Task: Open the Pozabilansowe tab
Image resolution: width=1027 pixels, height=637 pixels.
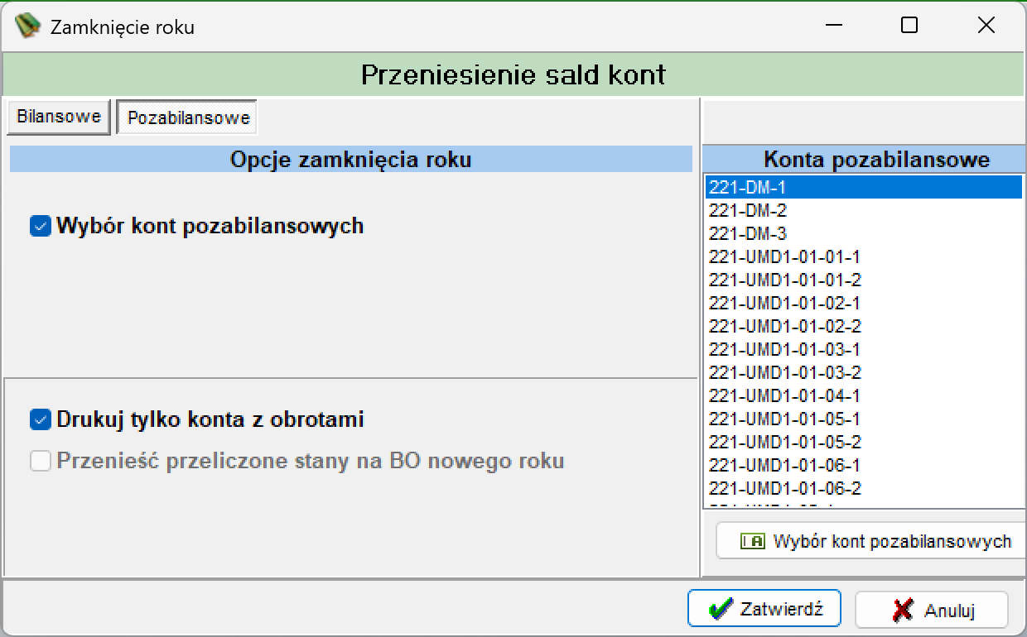Action: pos(188,117)
